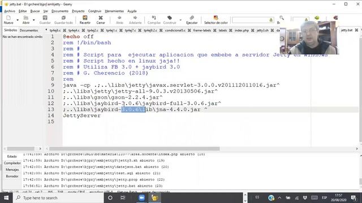Open the Archivo menu
Screen dimensions: 362x203
click(x=10, y=11)
